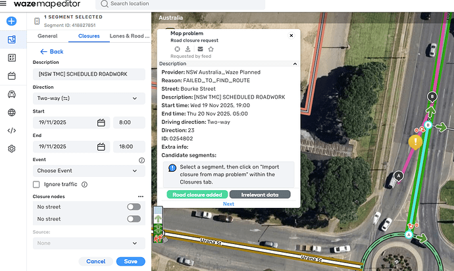
Task: Switch to the General tab
Action: [47, 36]
